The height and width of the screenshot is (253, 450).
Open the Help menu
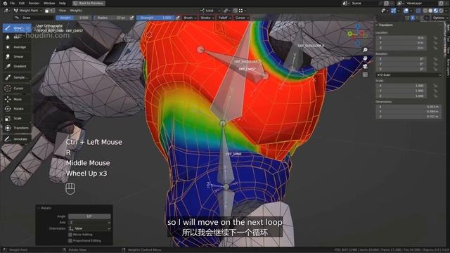coord(63,3)
